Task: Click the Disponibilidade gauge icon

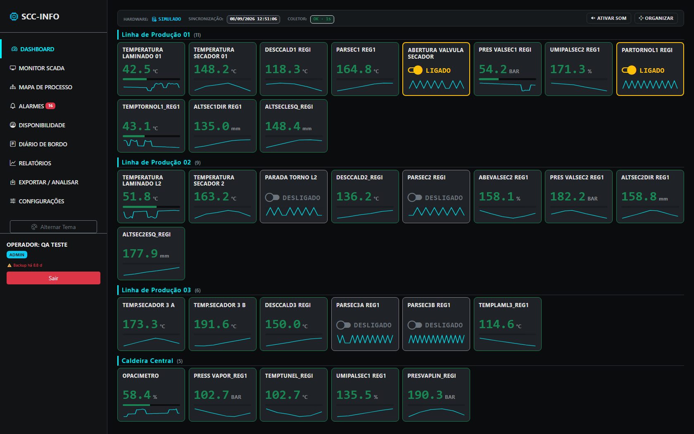Action: (x=13, y=125)
